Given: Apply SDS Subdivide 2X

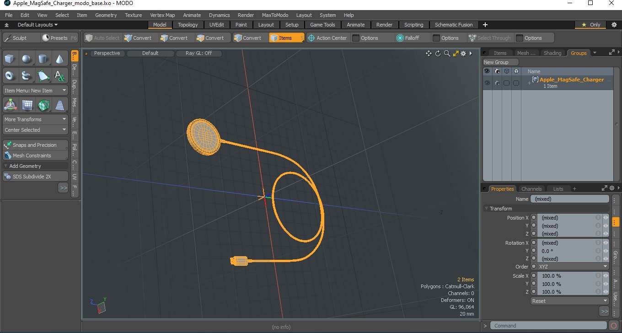Looking at the screenshot, I should click(35, 177).
